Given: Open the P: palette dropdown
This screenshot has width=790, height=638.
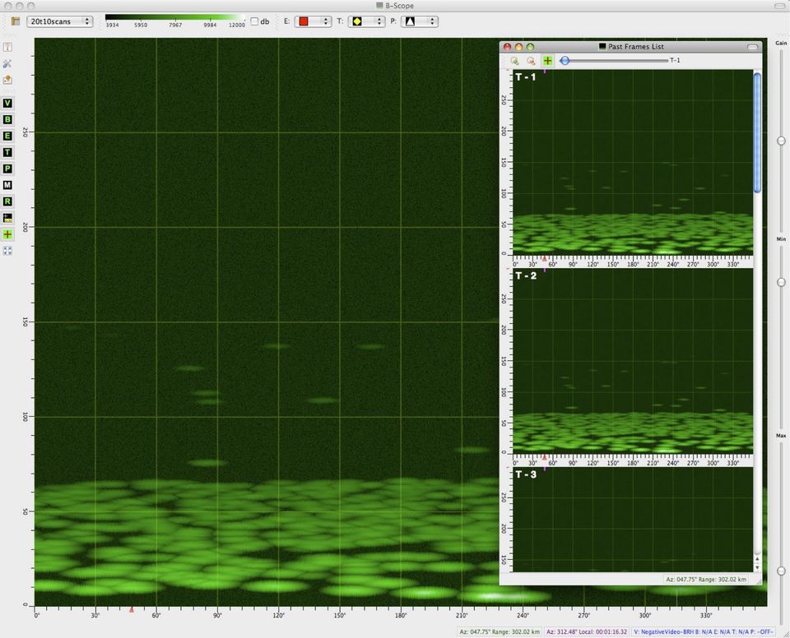Looking at the screenshot, I should [421, 21].
